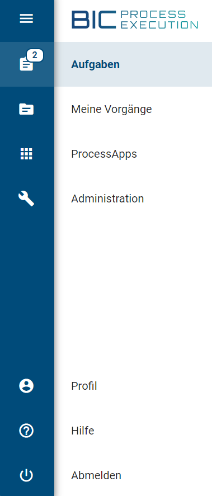This screenshot has height=496, width=212.
Task: Click the highlighted row right of Aufgaben text
Action: point(166,64)
